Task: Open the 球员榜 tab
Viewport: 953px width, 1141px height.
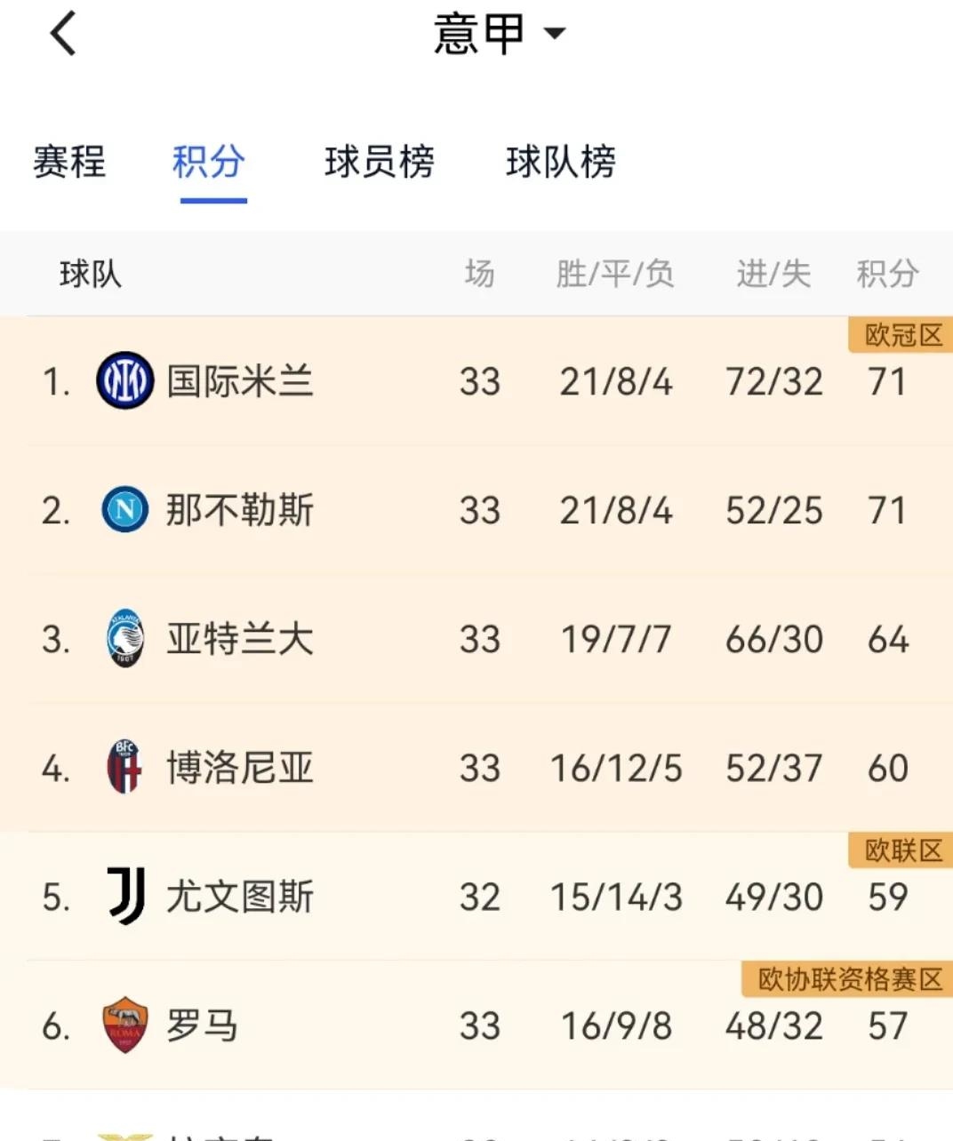Action: point(380,162)
